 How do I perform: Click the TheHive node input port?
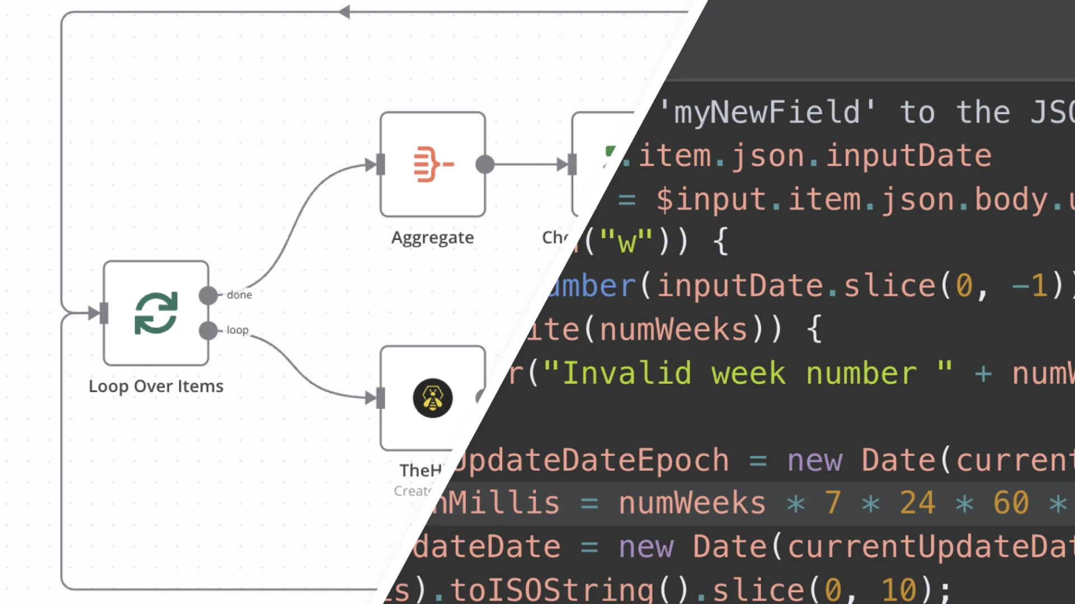[x=381, y=398]
